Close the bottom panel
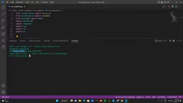This screenshot has height=103, width=183. pyautogui.click(x=180, y=41)
